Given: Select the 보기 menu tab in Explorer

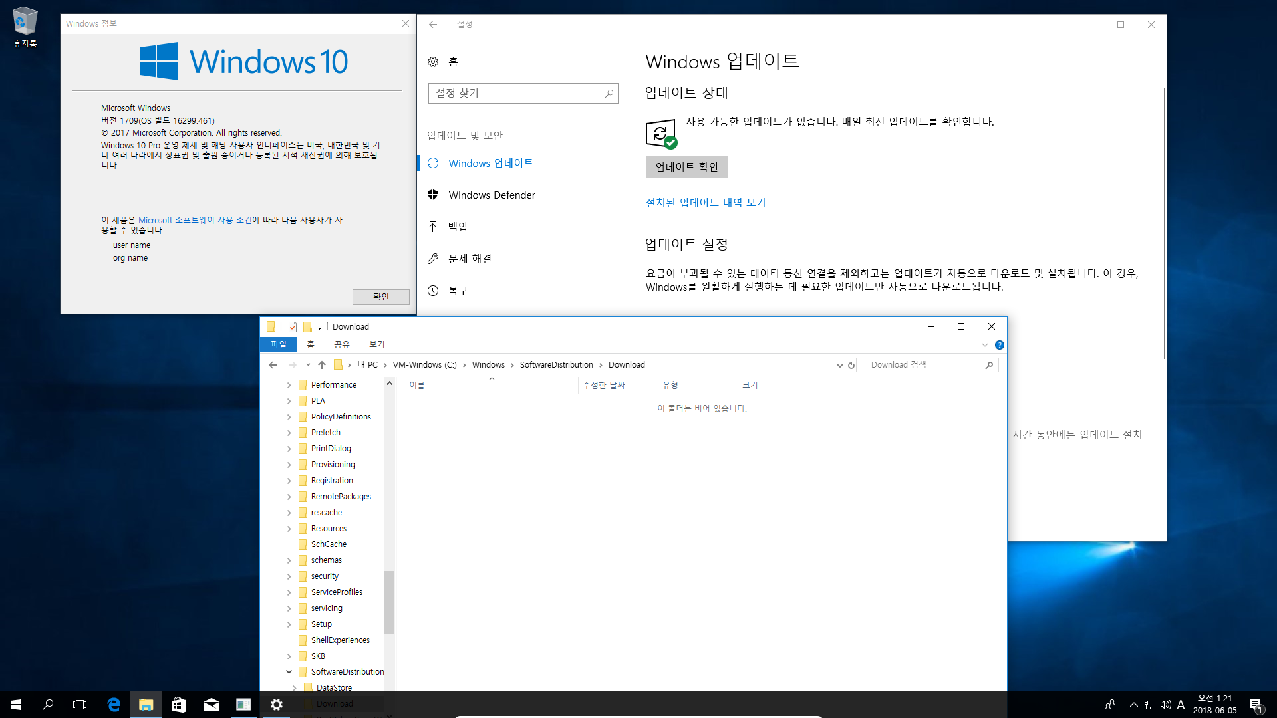Looking at the screenshot, I should 376,344.
